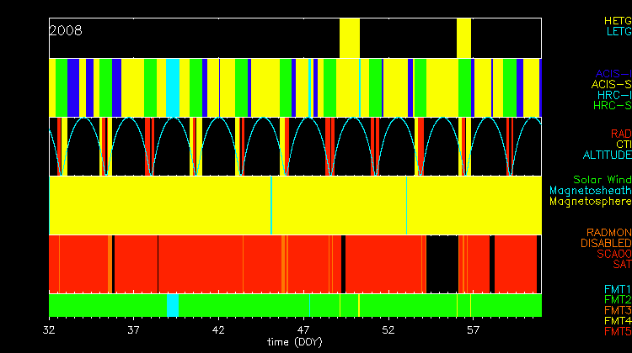Click the ACIS-S legend entry
This screenshot has height=353, width=632.
[611, 84]
